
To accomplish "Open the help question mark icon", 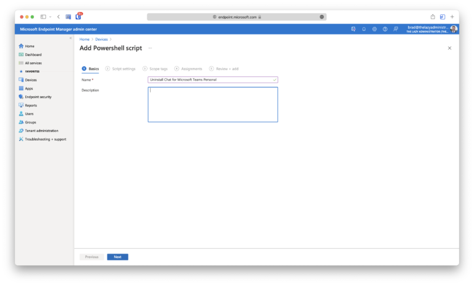I will pyautogui.click(x=385, y=29).
